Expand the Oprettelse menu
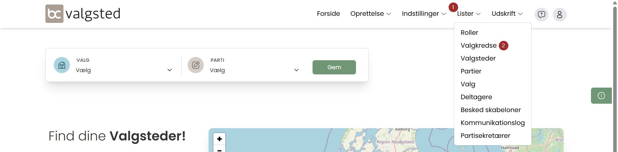Image resolution: width=618 pixels, height=152 pixels. [370, 14]
